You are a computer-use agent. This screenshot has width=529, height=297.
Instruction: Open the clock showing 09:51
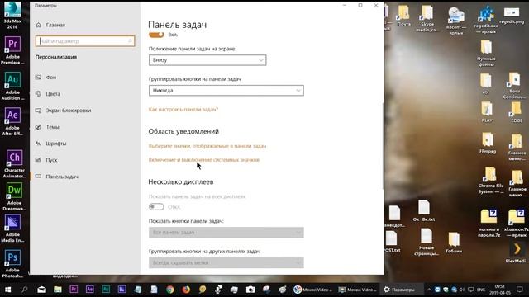coord(499,290)
